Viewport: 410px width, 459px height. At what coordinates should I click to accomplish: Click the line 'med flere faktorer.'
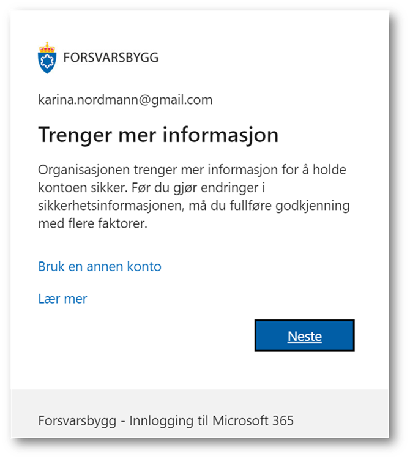click(93, 223)
